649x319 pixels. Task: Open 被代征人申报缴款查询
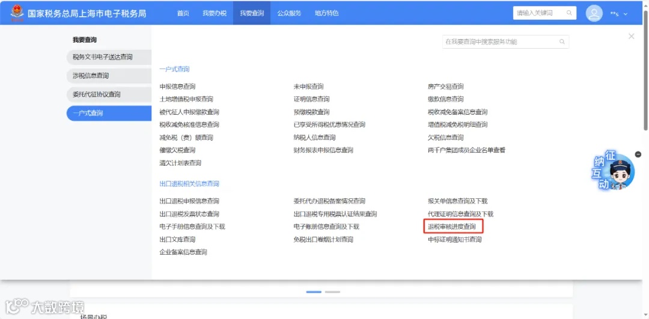click(x=189, y=112)
